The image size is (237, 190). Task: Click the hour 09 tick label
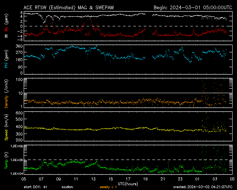coord(58,179)
